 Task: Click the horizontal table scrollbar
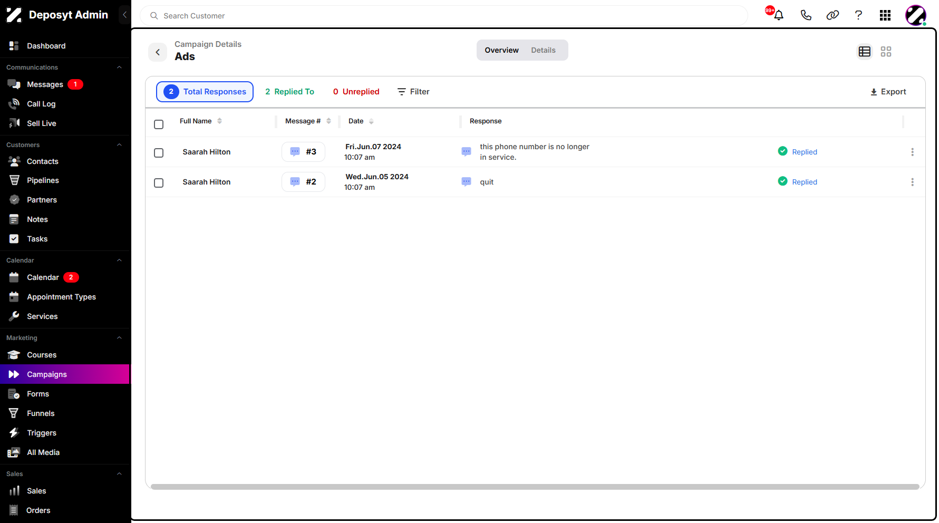535,487
